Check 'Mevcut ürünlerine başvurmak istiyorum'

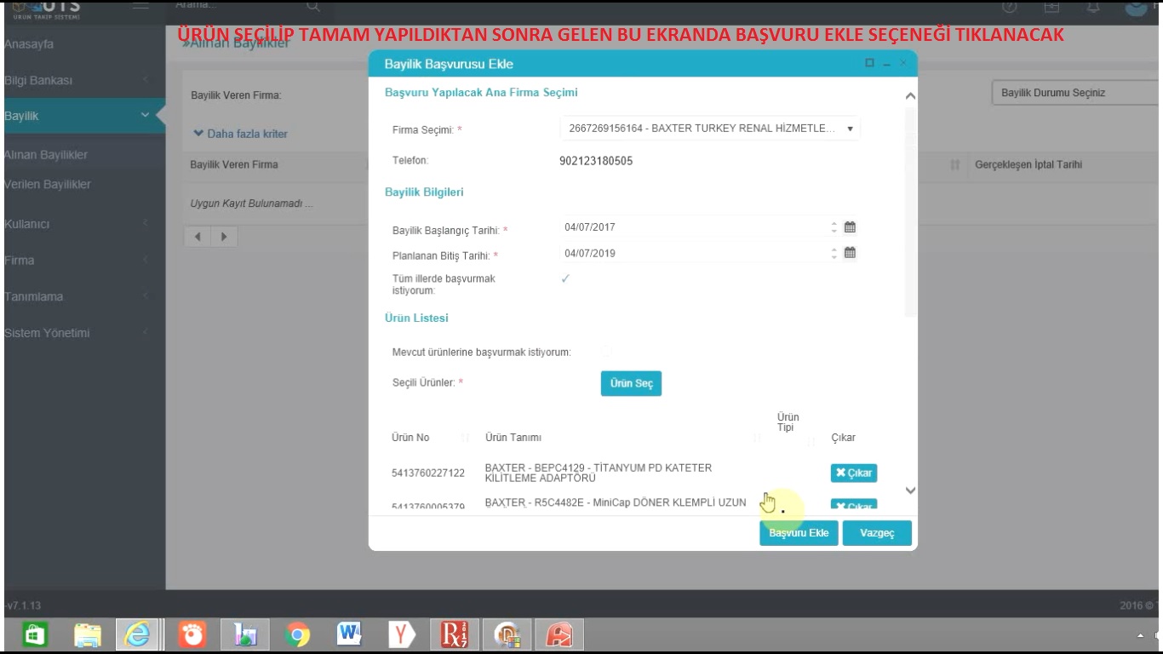[606, 351]
